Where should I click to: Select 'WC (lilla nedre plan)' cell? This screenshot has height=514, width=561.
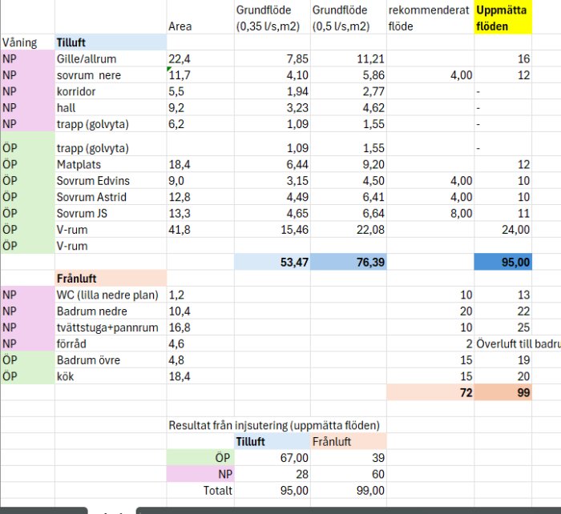(111, 295)
